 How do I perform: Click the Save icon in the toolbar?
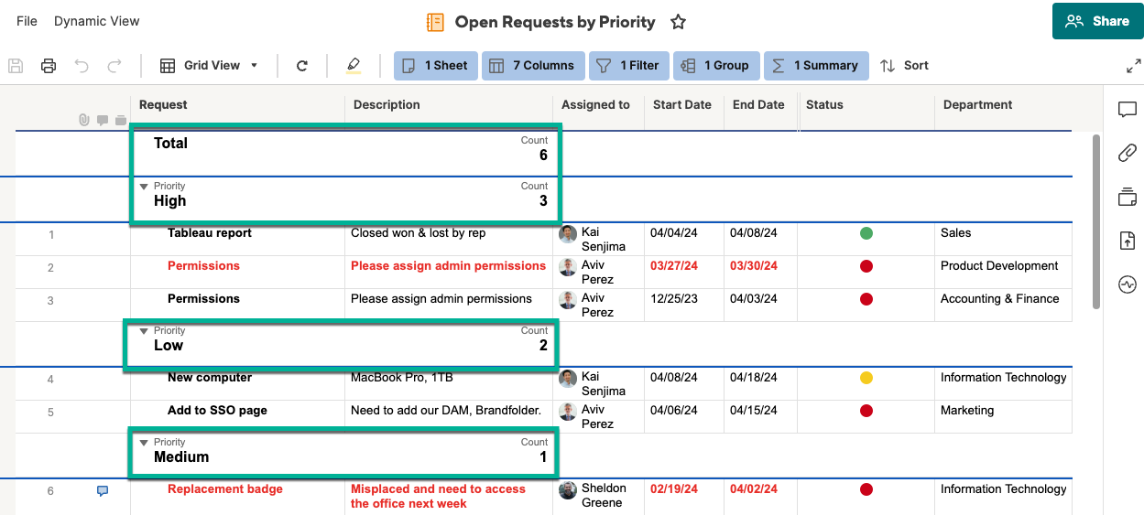click(16, 66)
